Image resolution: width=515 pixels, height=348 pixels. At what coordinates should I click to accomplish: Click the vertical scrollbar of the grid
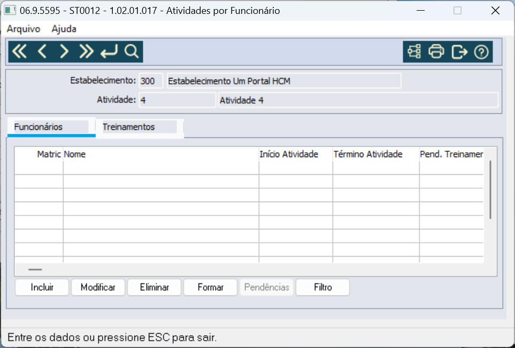pos(490,190)
